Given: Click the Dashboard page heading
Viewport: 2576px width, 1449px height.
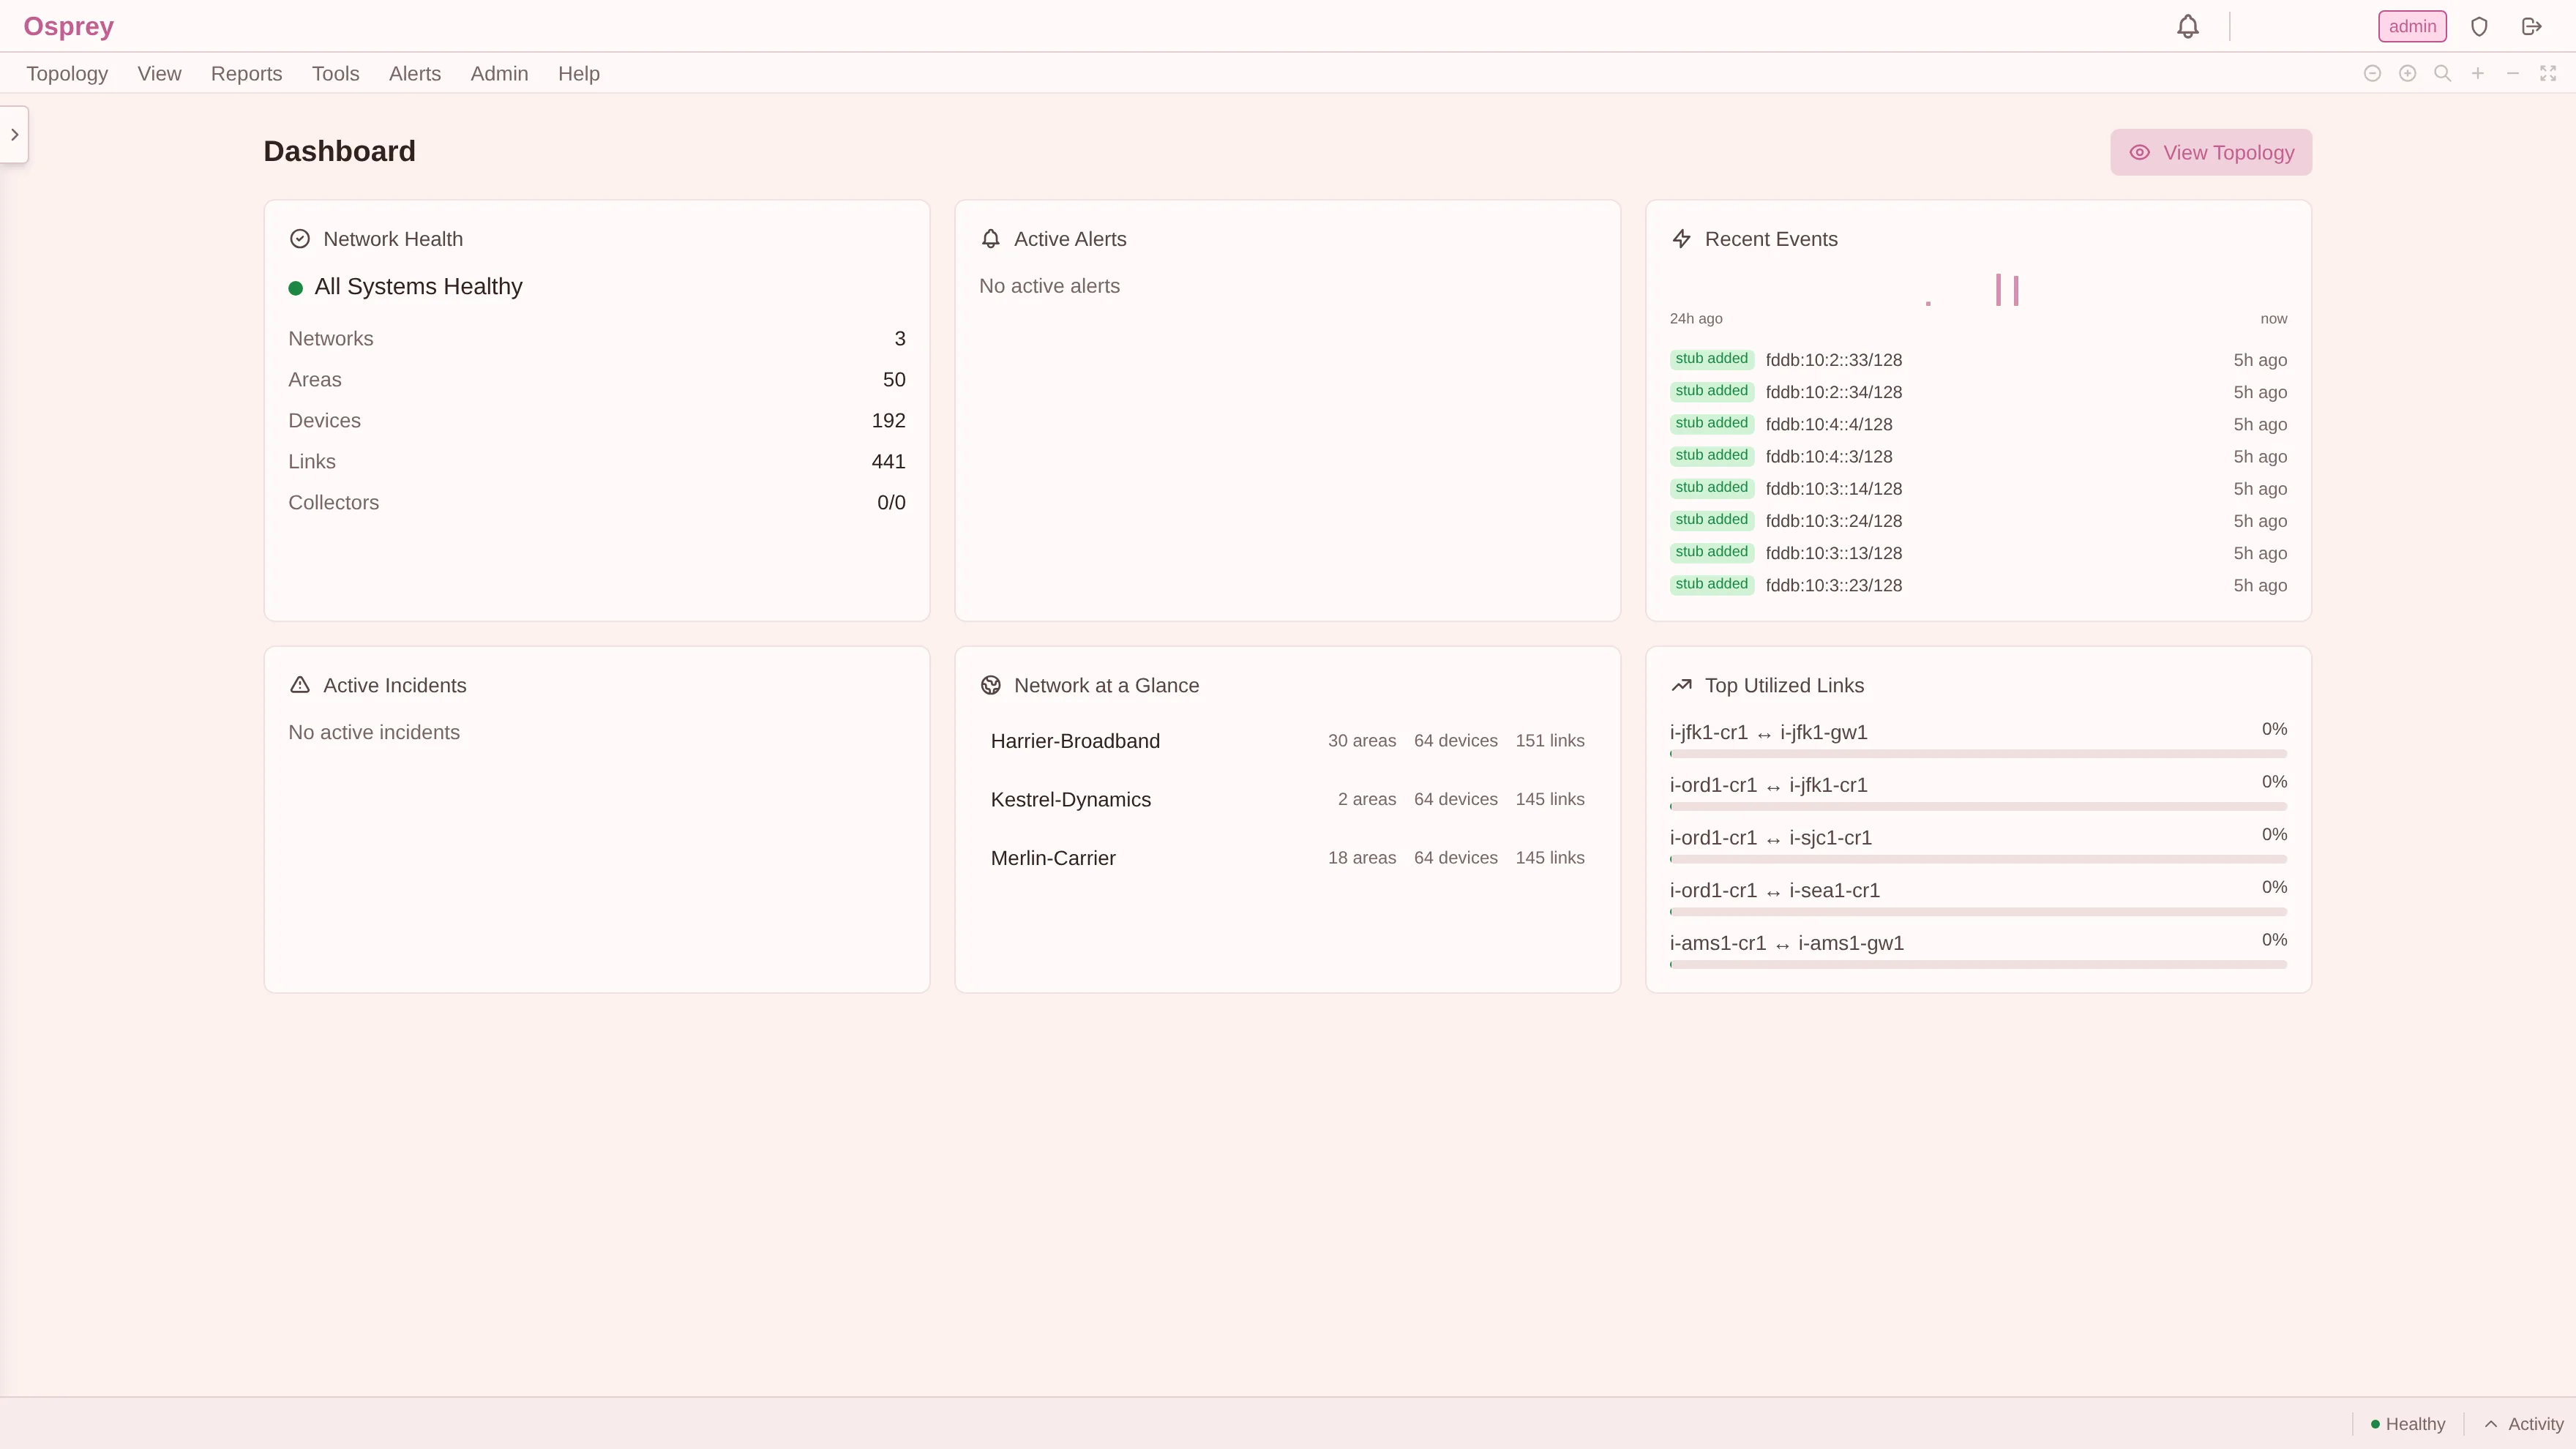Looking at the screenshot, I should tap(339, 151).
